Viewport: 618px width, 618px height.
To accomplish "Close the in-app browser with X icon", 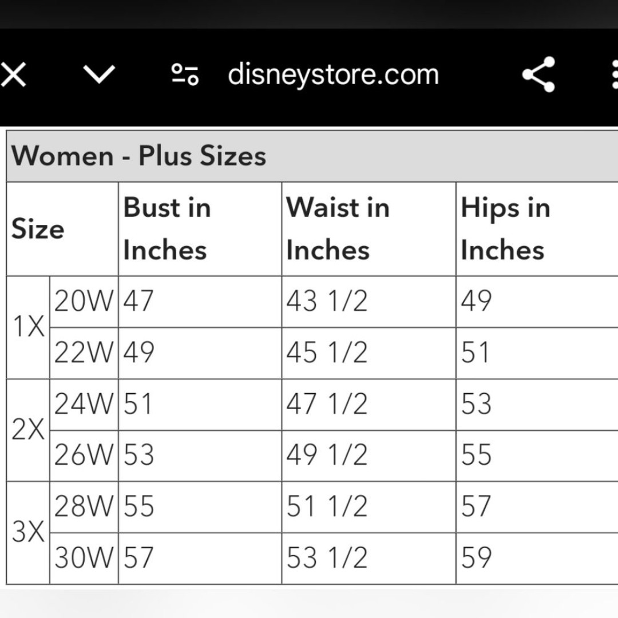I will click(13, 74).
